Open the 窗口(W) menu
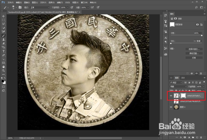This screenshot has width=207, height=140. (x=84, y=2)
